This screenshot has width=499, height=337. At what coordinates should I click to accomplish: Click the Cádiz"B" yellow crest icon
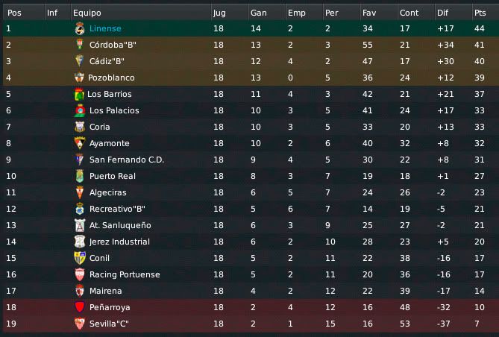point(80,61)
